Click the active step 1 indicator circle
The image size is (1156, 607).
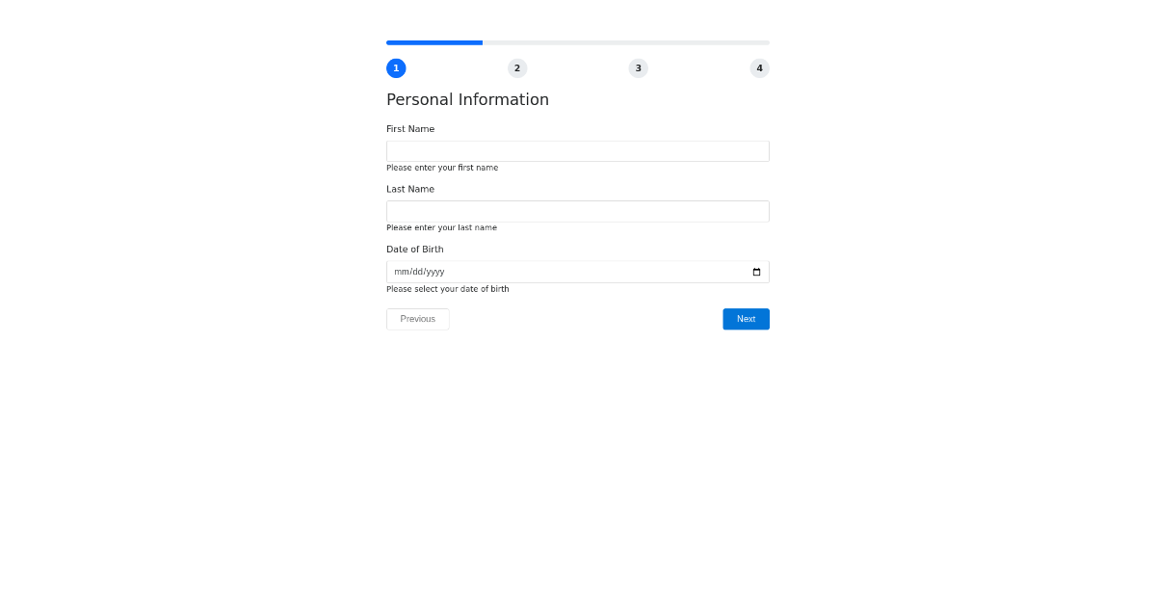point(396,68)
